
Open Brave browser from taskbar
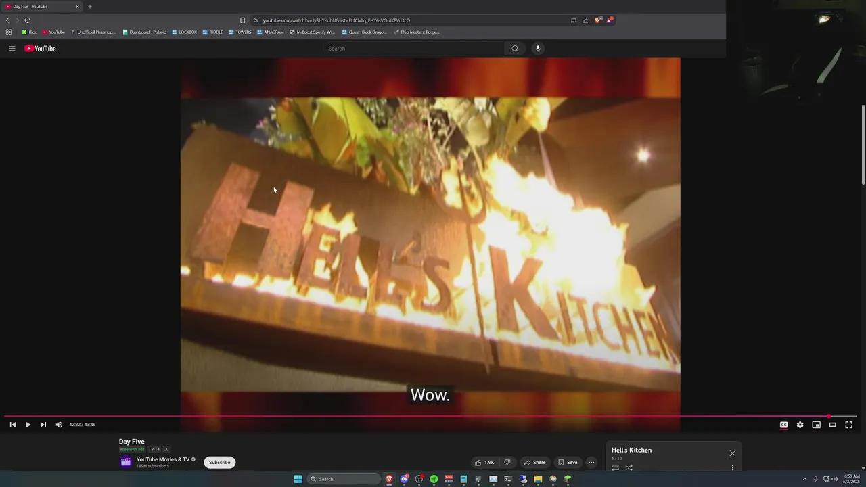click(x=389, y=479)
